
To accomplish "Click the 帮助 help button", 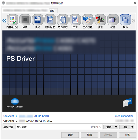I will click(128, 135).
